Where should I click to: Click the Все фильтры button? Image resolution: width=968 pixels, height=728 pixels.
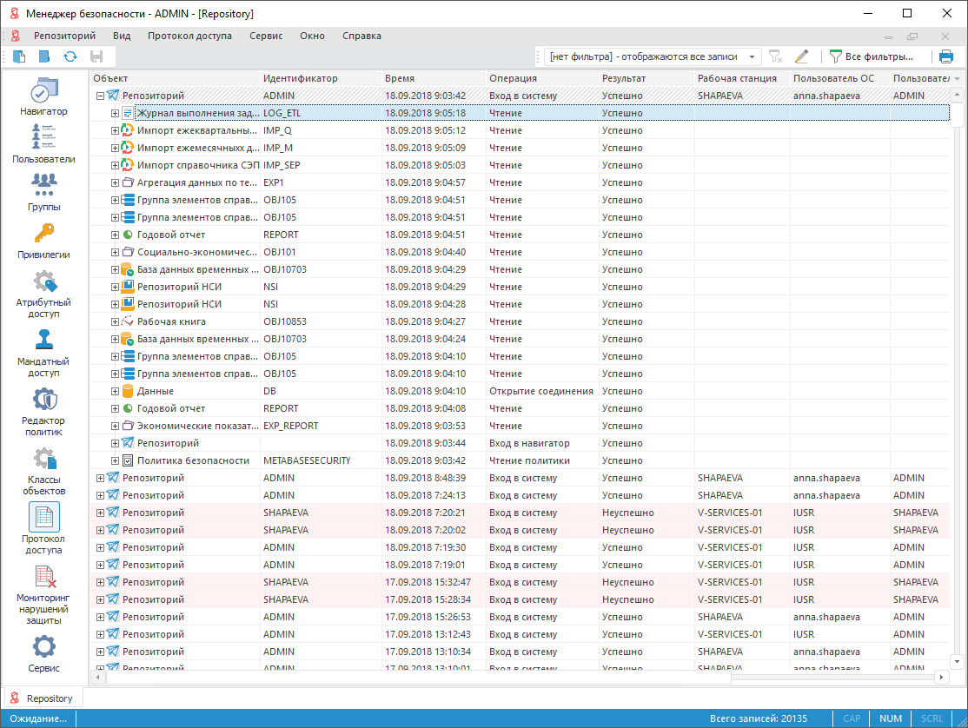click(x=872, y=56)
